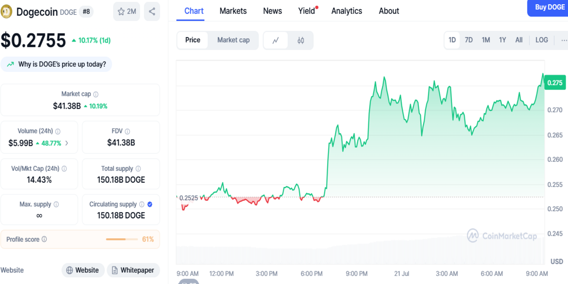Click the Buy DOGE button
Image resolution: width=568 pixels, height=284 pixels.
(x=548, y=8)
